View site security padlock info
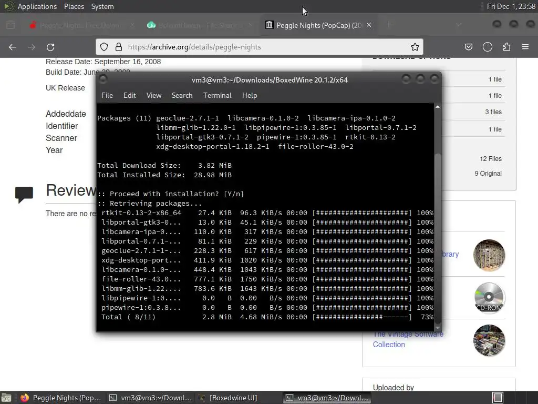The image size is (538, 404). coord(119,47)
